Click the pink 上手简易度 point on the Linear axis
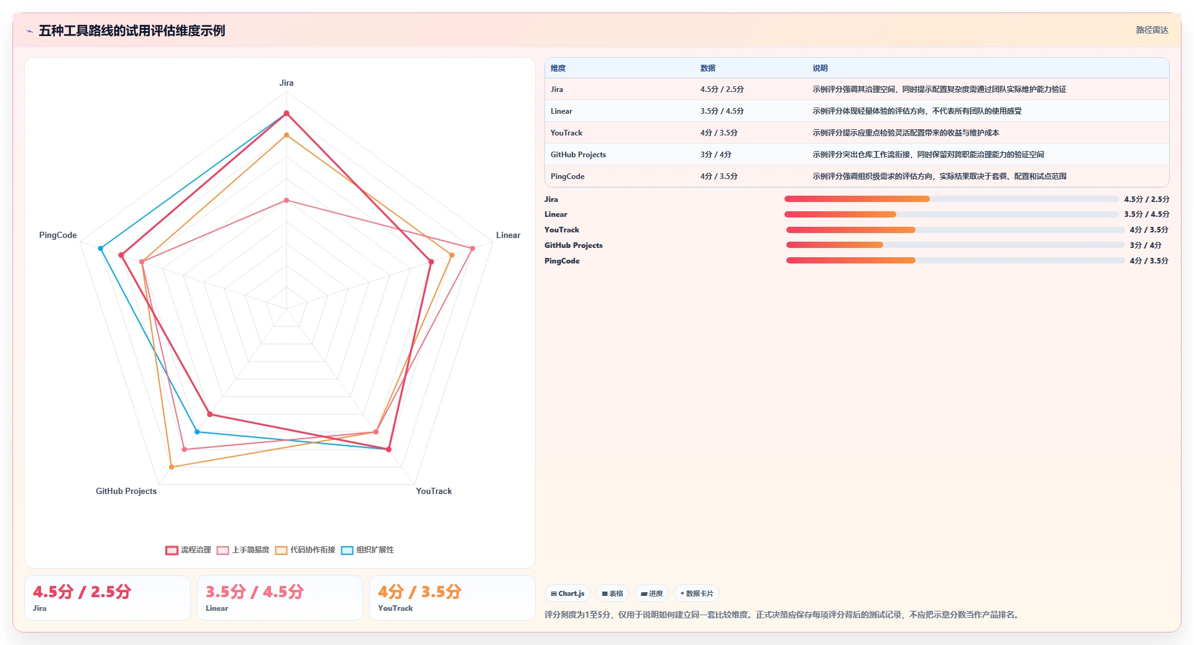Viewport: 1194px width, 645px height. (472, 249)
